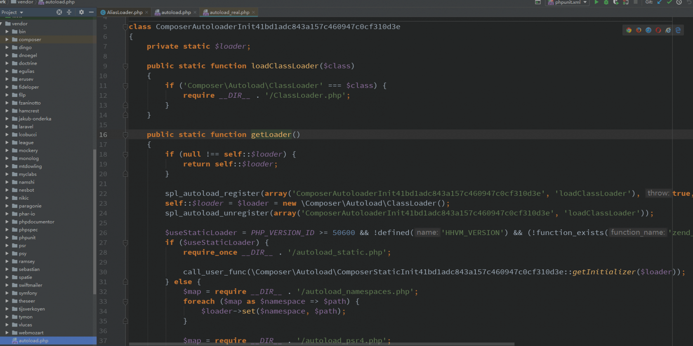Collapse the vendor folder
693x346 pixels.
coord(2,24)
